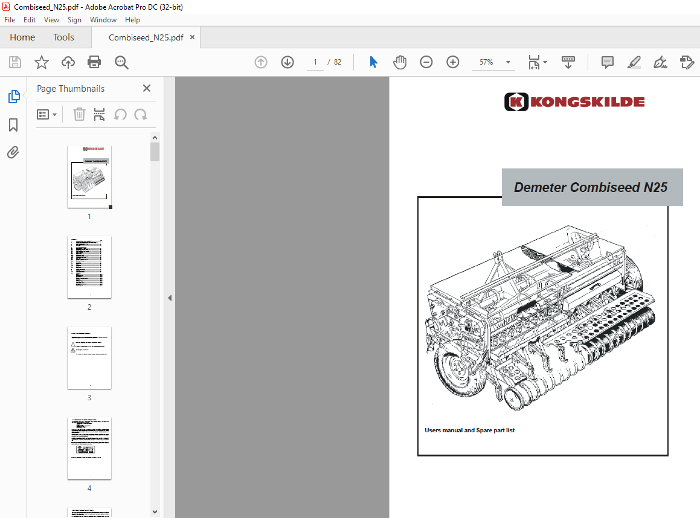Select the Combiseed_N25.pdf document tab
Viewport: 700px width, 518px height.
coord(146,37)
